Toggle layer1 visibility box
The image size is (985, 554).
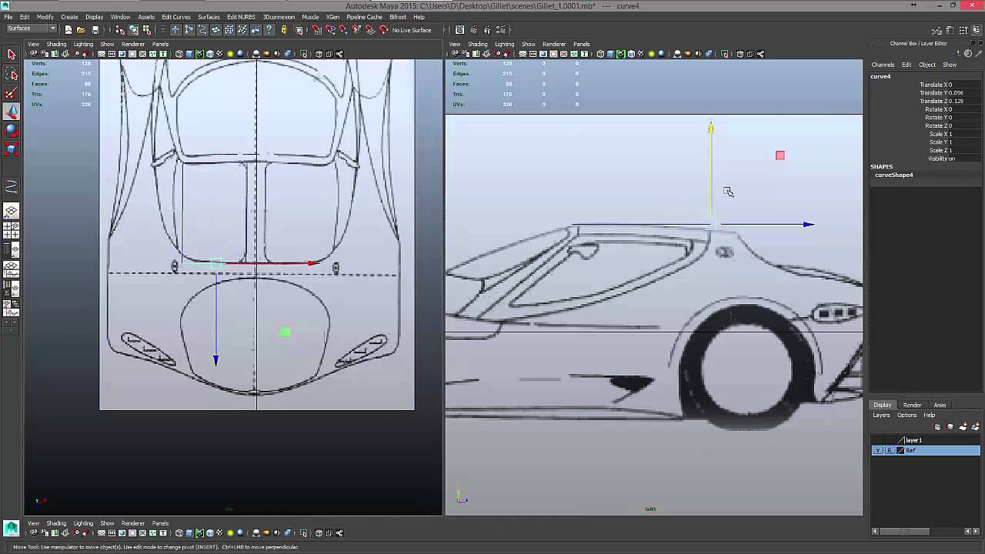pyautogui.click(x=878, y=440)
